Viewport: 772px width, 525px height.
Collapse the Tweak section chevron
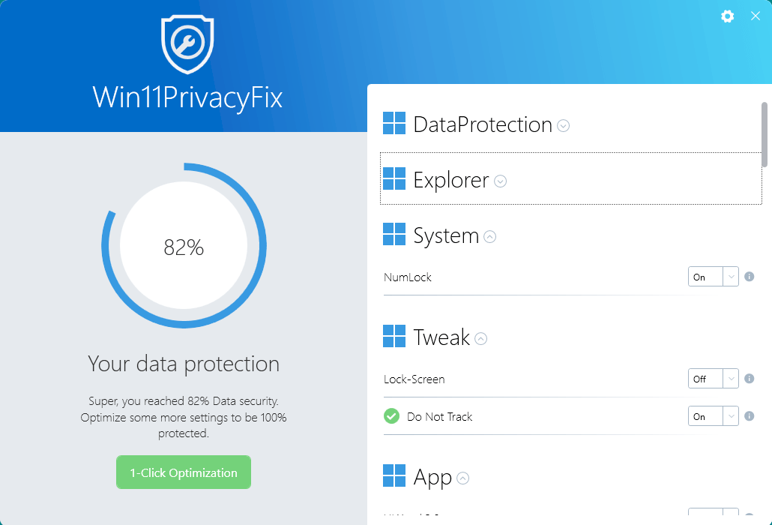click(481, 339)
